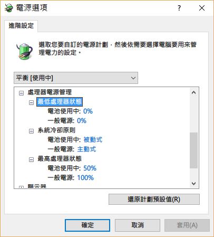Collapse the 處理器電源管理 tree node
The width and height of the screenshot is (214, 237).
coord(21,93)
